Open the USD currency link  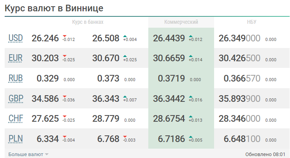click(x=16, y=38)
